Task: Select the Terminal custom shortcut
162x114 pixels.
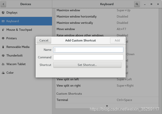Action: tap(107, 100)
